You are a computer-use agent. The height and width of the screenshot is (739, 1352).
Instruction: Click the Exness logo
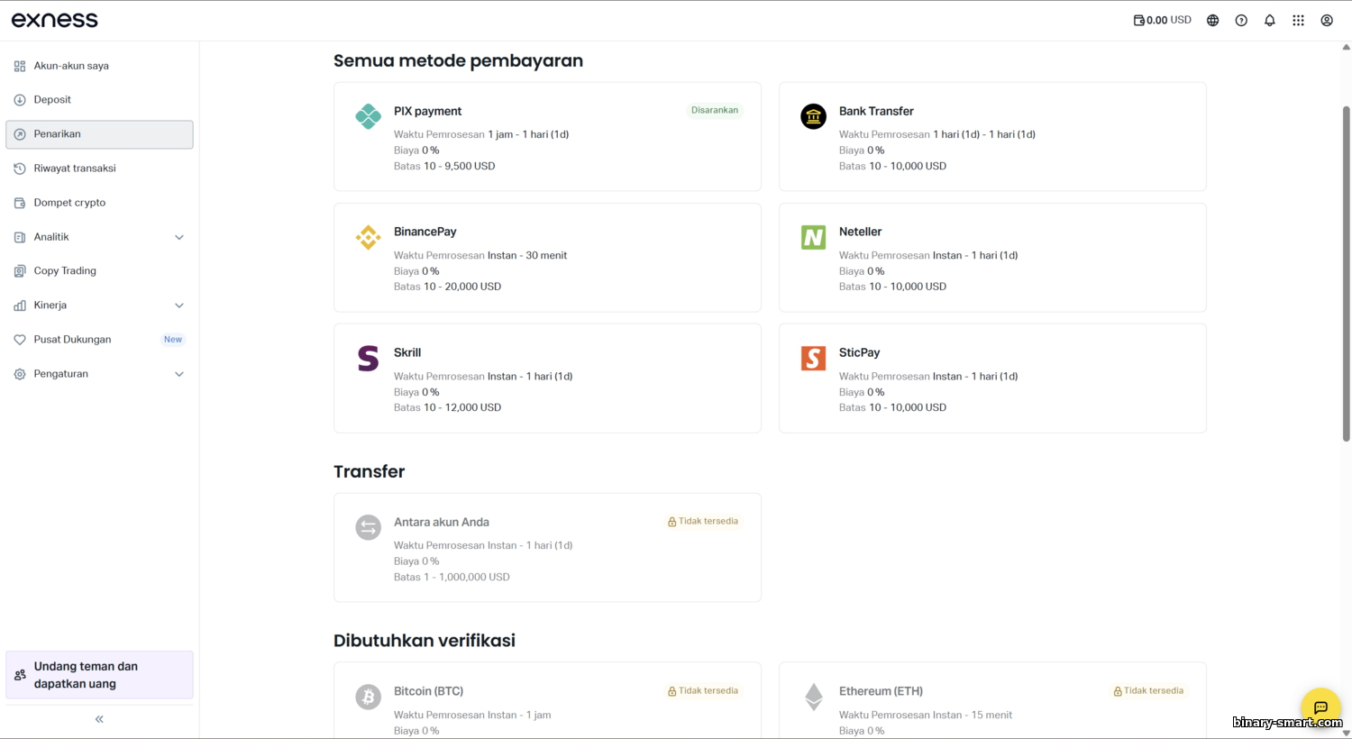pyautogui.click(x=55, y=20)
